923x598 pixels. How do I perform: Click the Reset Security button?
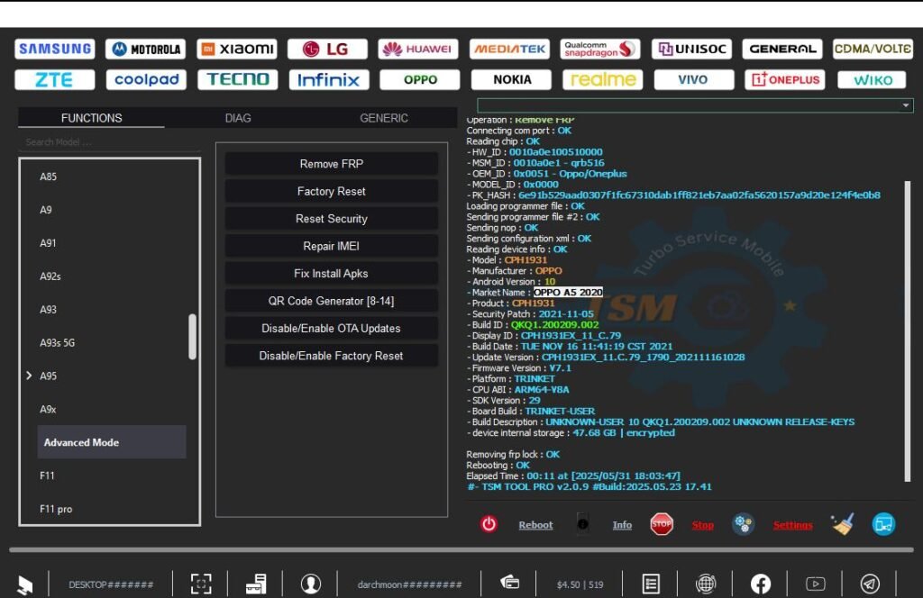[x=332, y=219]
